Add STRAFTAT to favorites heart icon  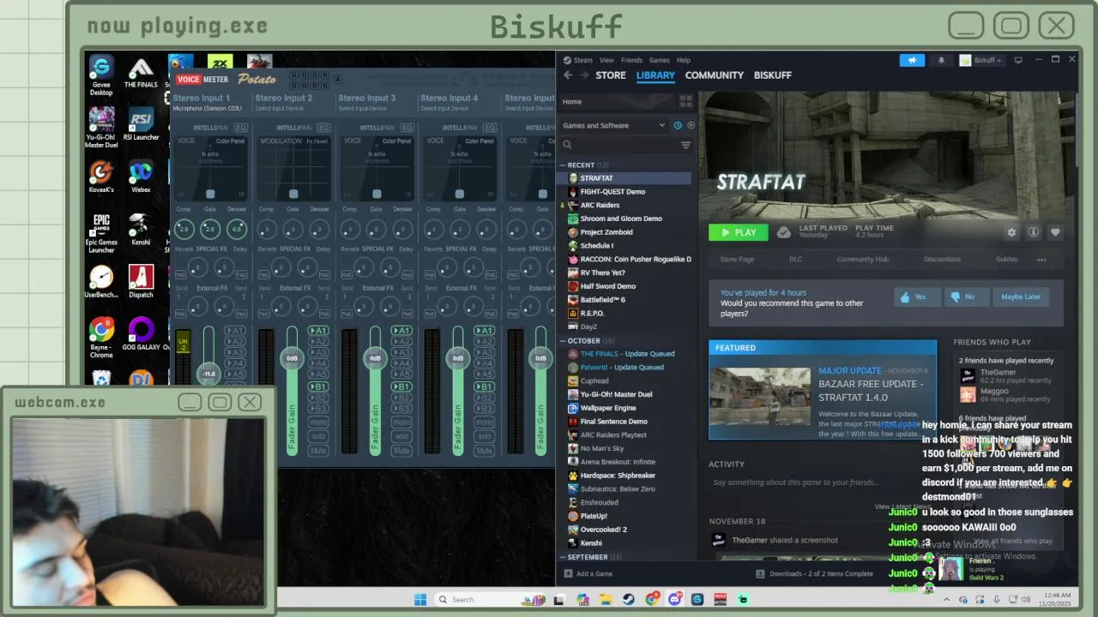1055,232
